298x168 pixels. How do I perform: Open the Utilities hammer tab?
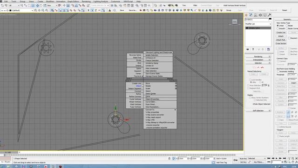[269, 15]
